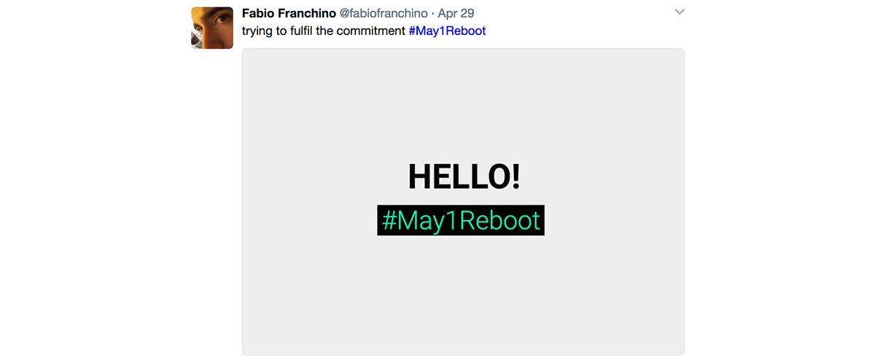Visit the @fabiofranchino handle link

point(384,14)
